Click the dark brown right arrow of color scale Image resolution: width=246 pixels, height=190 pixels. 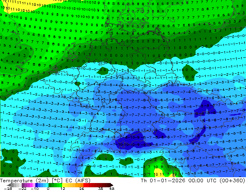click(111, 185)
